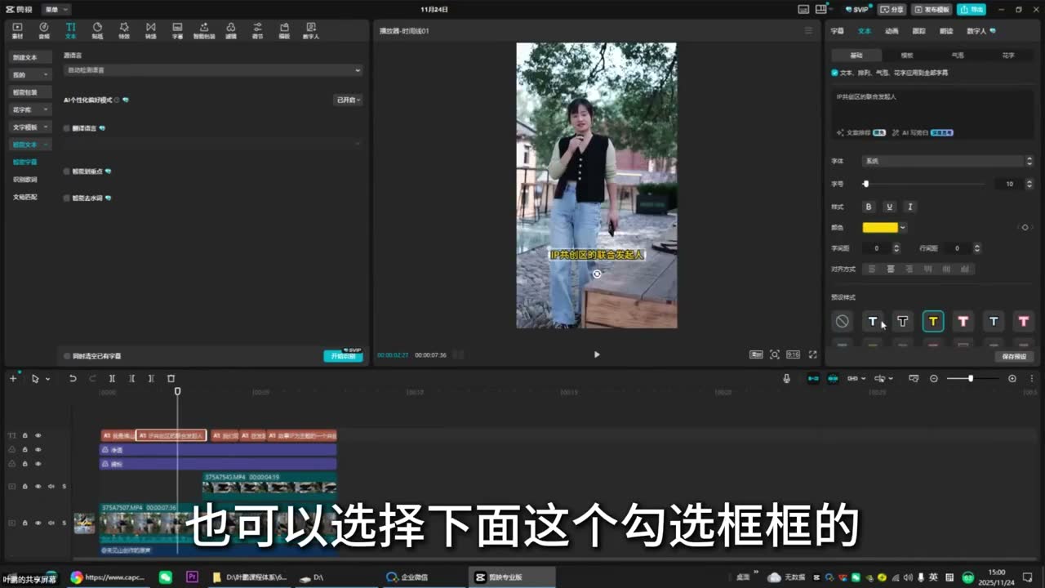This screenshot has height=588, width=1045.
Task: Click the fullscreen icon in the player
Action: click(812, 354)
